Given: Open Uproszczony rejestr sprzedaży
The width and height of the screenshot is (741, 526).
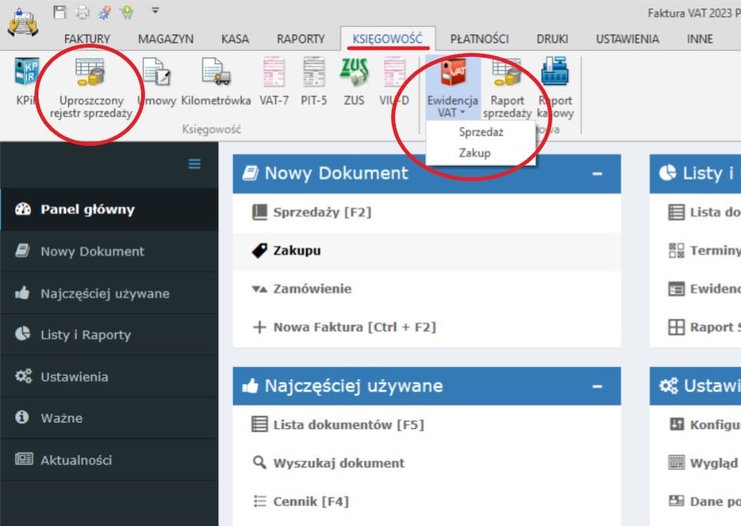Looking at the screenshot, I should (91, 88).
